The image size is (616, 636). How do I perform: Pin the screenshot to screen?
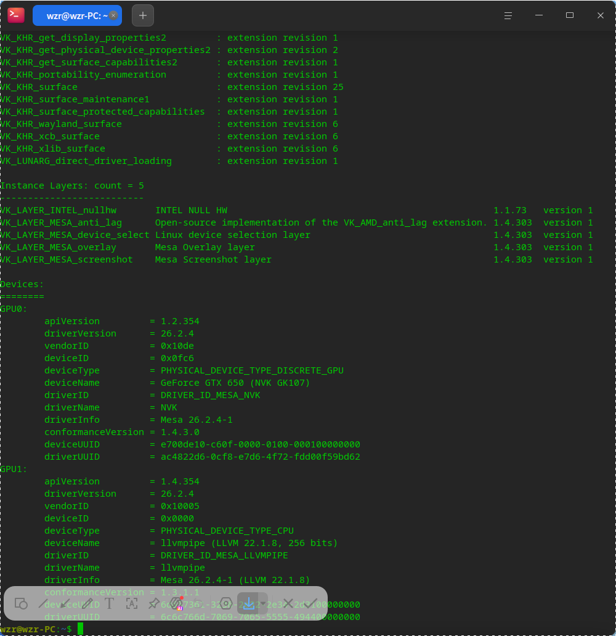(x=153, y=603)
